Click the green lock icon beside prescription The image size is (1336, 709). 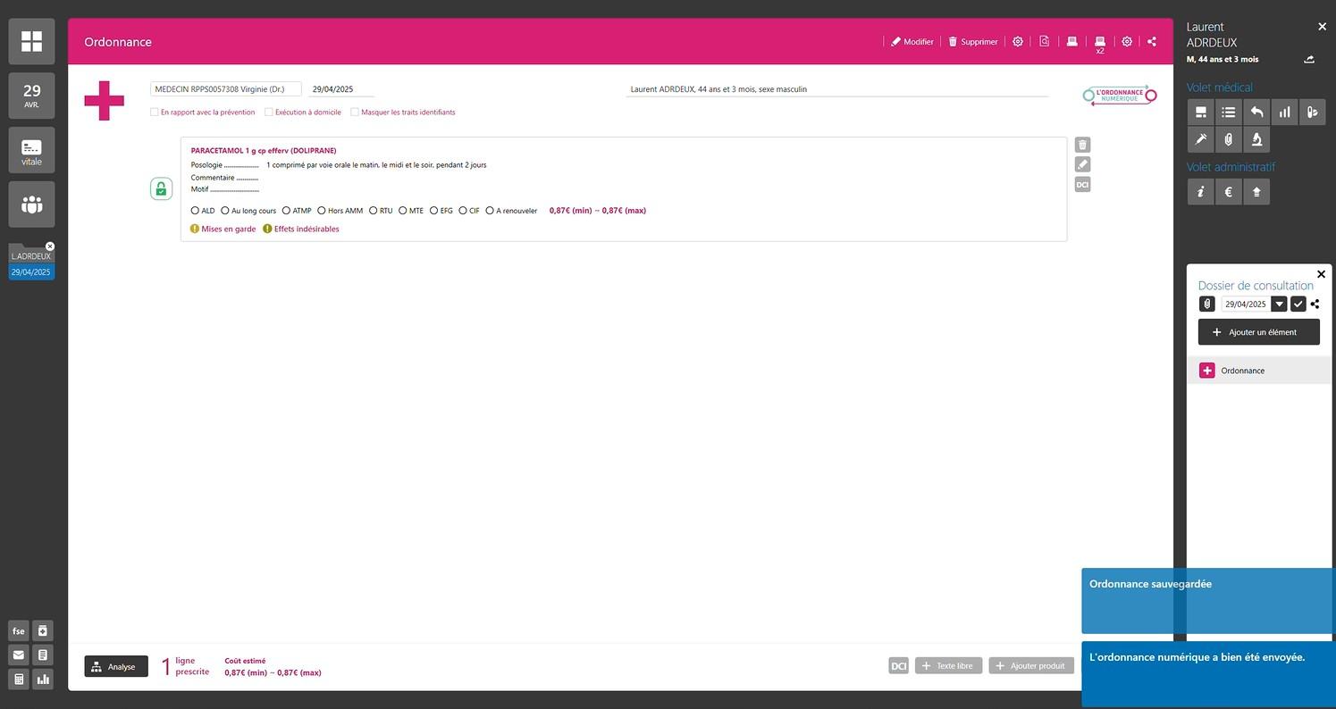coord(161,188)
